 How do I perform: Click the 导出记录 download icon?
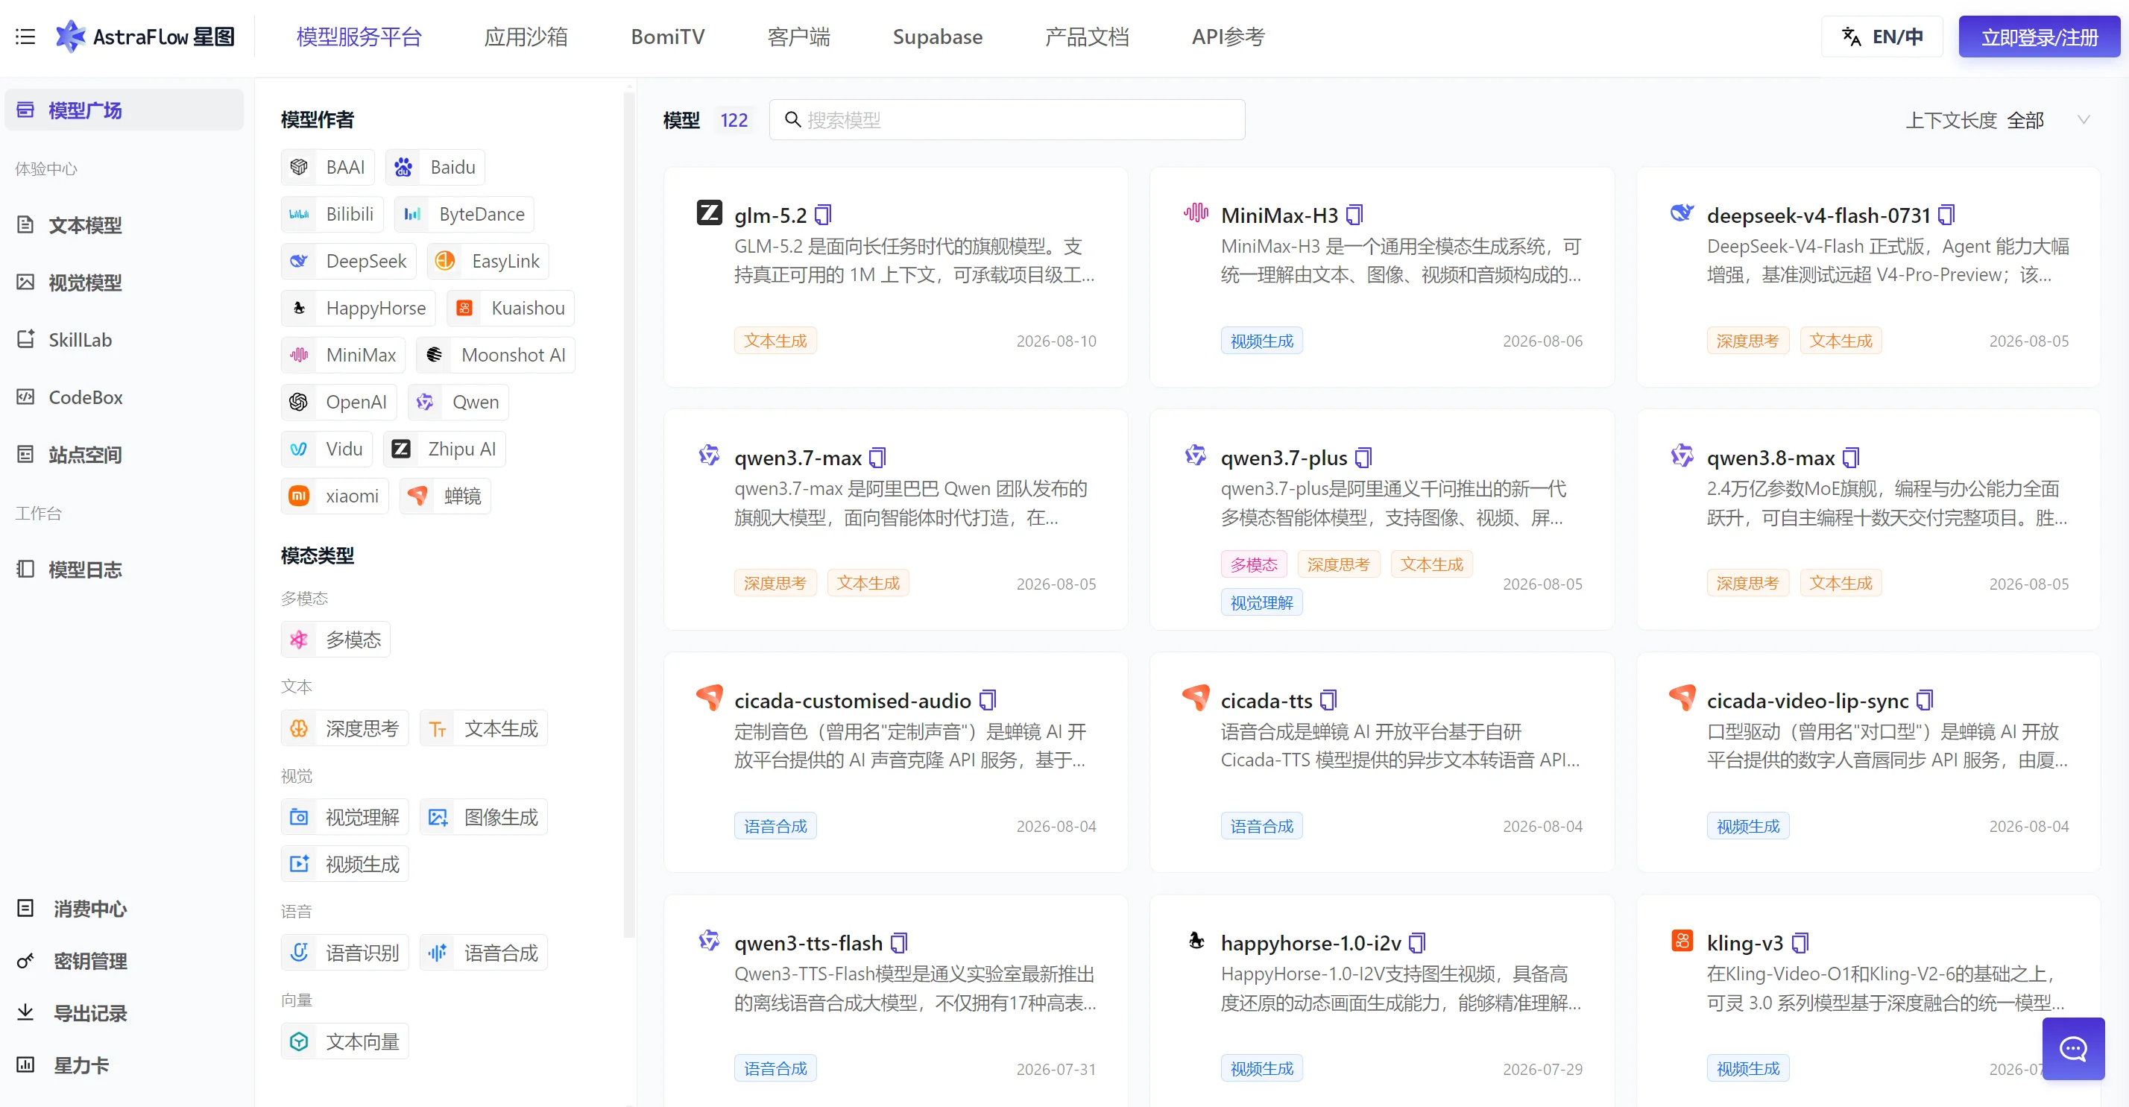click(x=25, y=1013)
